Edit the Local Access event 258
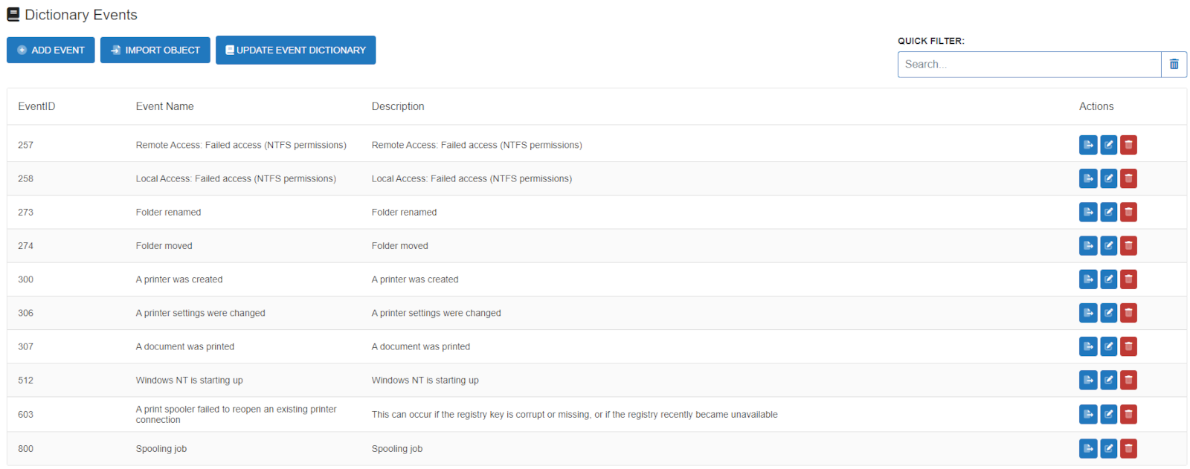Screen dimensions: 1190x469 (1108, 178)
